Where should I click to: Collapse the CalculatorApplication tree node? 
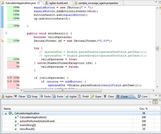click(6, 113)
